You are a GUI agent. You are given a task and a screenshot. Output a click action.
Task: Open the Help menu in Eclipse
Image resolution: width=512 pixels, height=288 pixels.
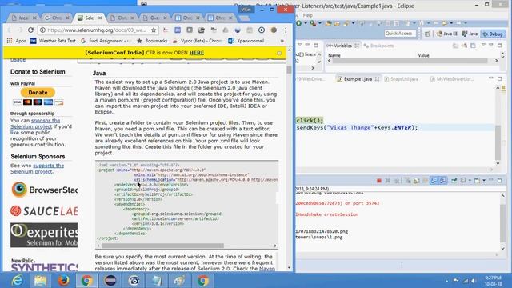(307, 15)
